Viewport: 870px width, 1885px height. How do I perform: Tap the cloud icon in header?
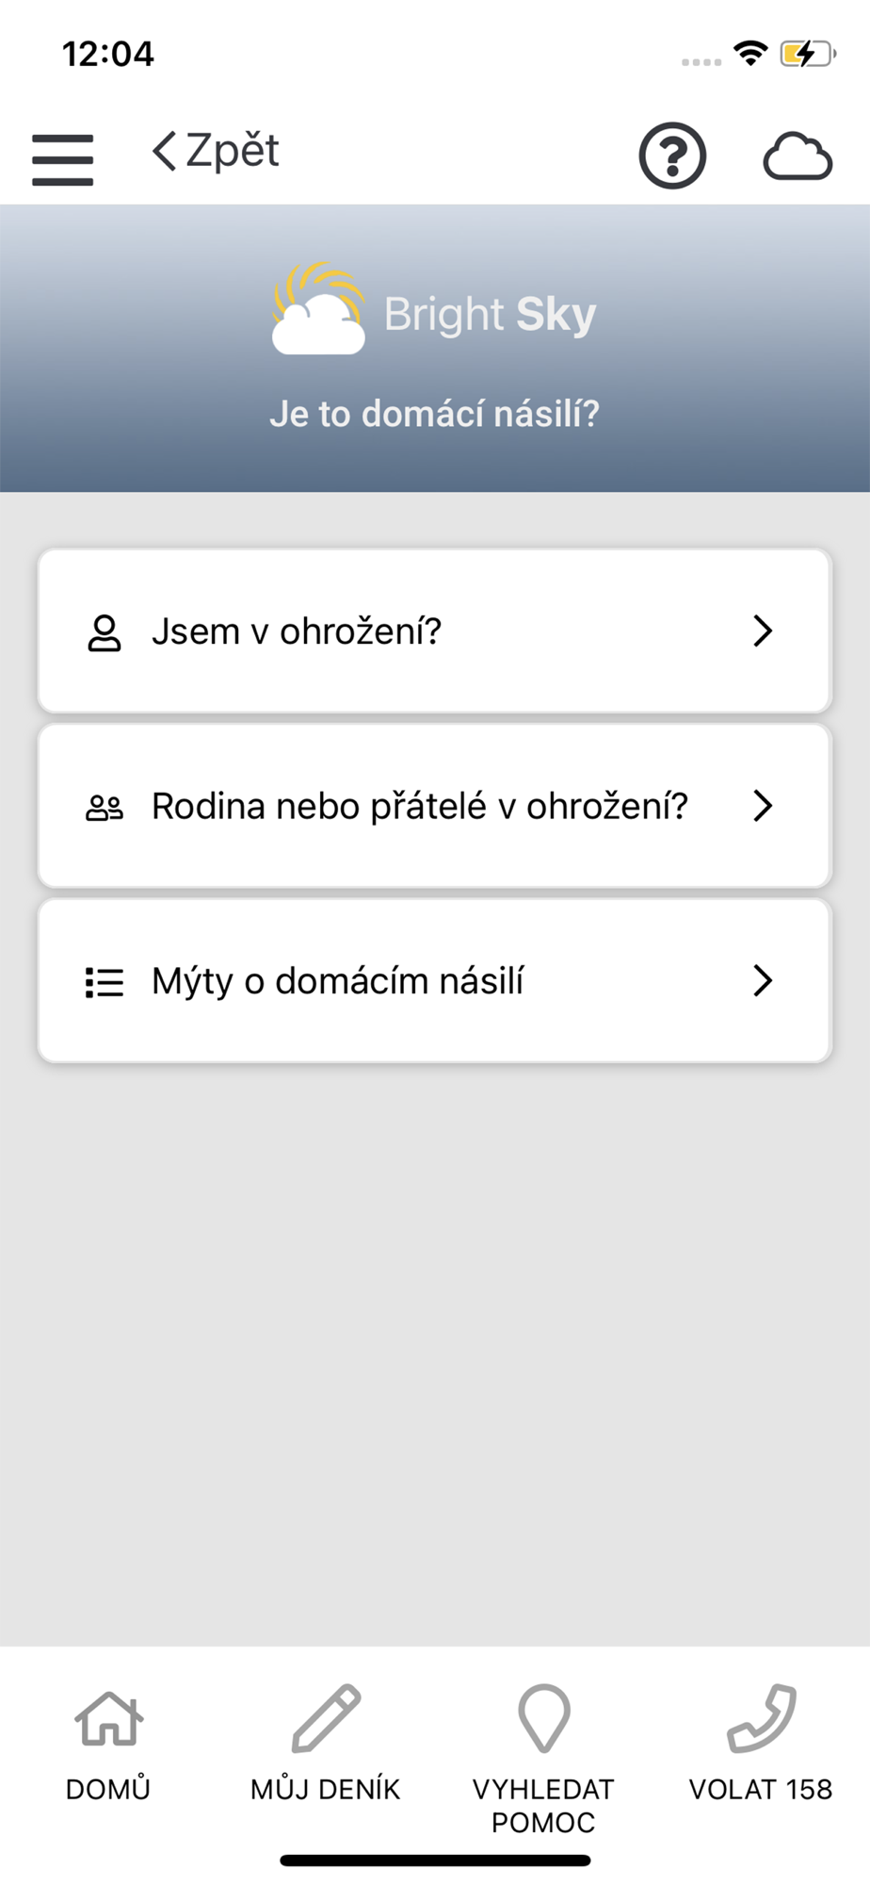click(x=797, y=156)
